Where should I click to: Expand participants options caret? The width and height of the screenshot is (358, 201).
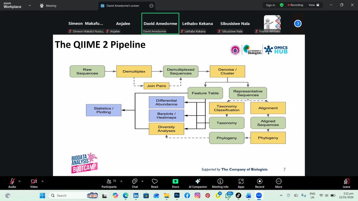click(121, 181)
